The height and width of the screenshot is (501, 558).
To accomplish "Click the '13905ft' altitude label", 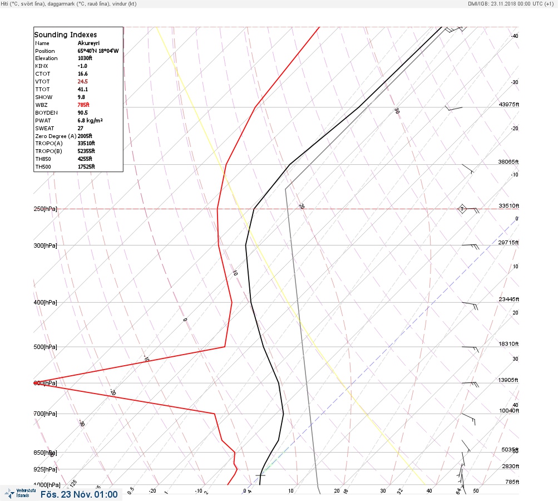I will coord(508,380).
